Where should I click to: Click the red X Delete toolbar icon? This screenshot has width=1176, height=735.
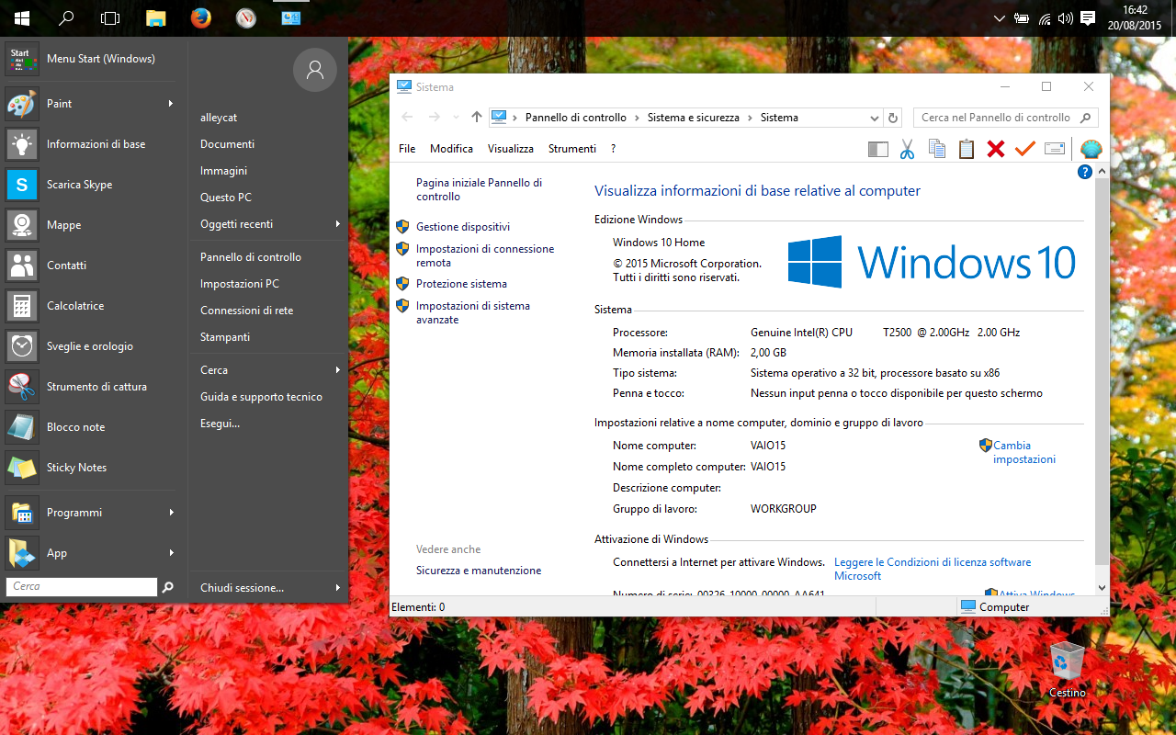click(x=995, y=149)
